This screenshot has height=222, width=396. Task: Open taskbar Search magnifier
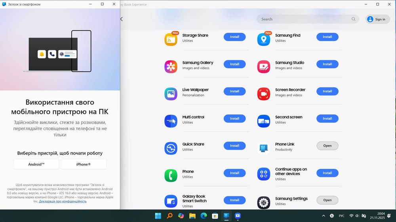(170, 216)
